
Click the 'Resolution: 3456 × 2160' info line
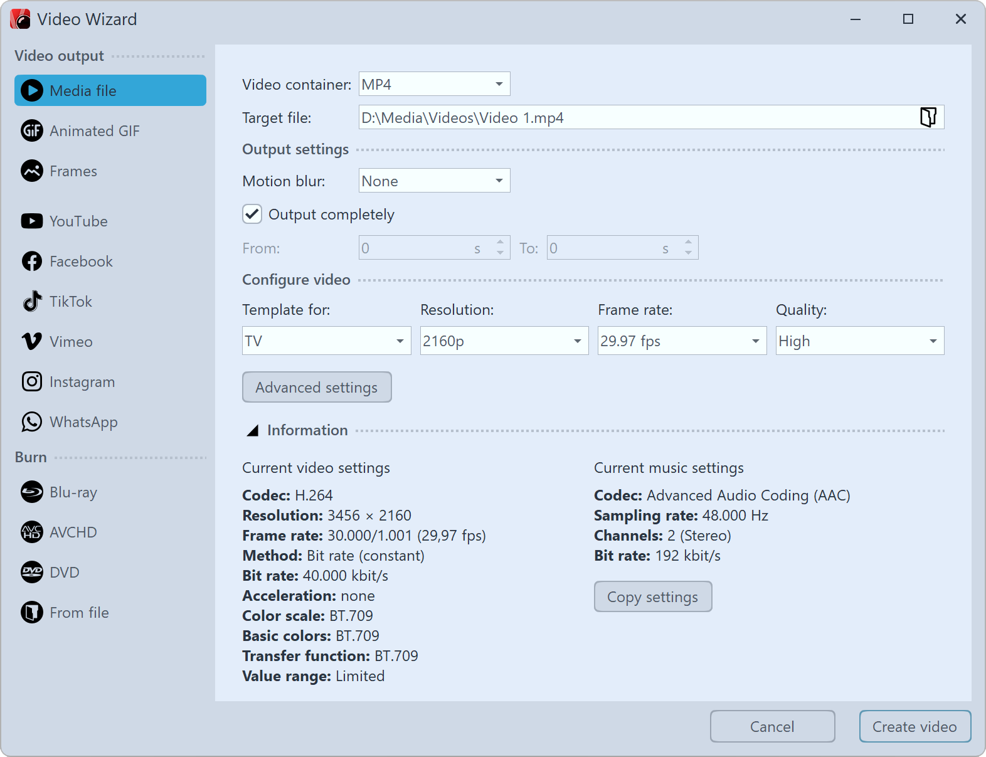click(x=327, y=516)
